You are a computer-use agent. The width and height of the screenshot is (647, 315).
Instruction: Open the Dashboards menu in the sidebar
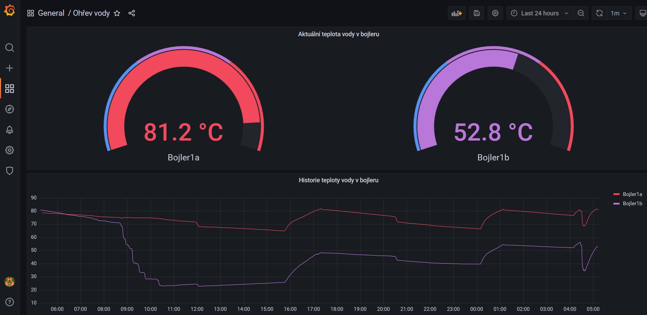(10, 89)
